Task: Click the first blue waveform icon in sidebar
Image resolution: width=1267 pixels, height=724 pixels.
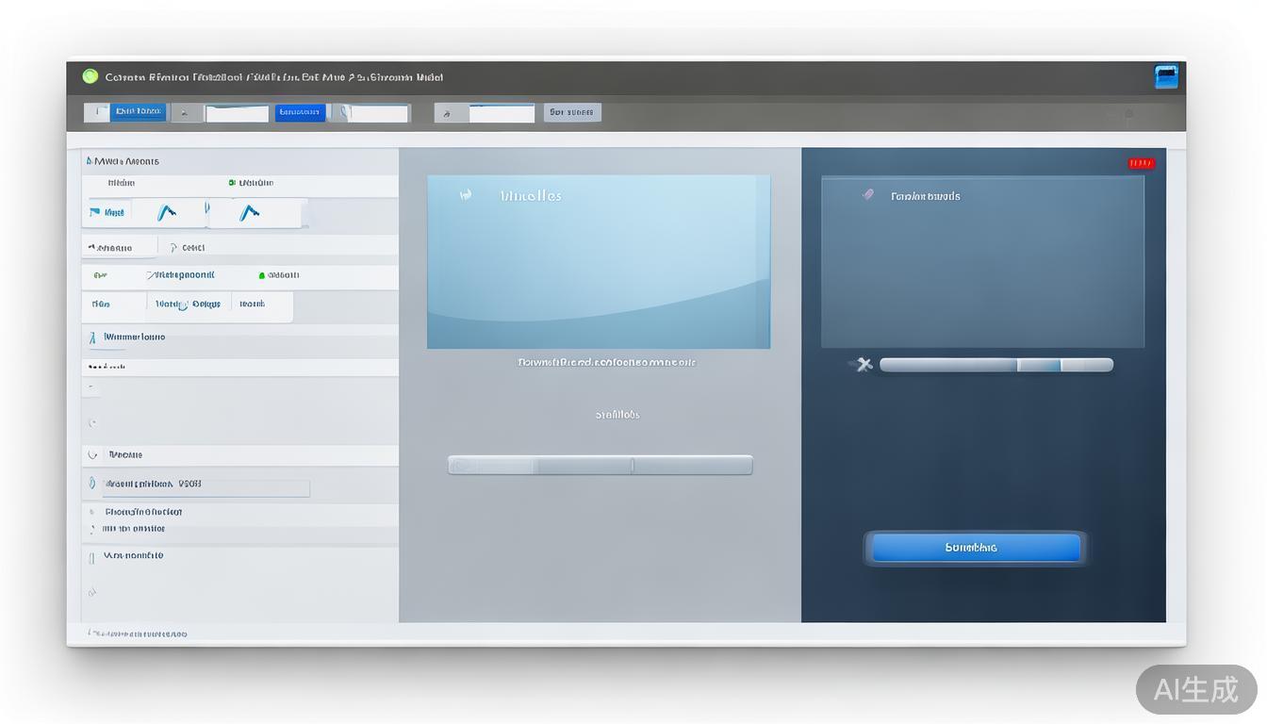Action: [x=167, y=213]
